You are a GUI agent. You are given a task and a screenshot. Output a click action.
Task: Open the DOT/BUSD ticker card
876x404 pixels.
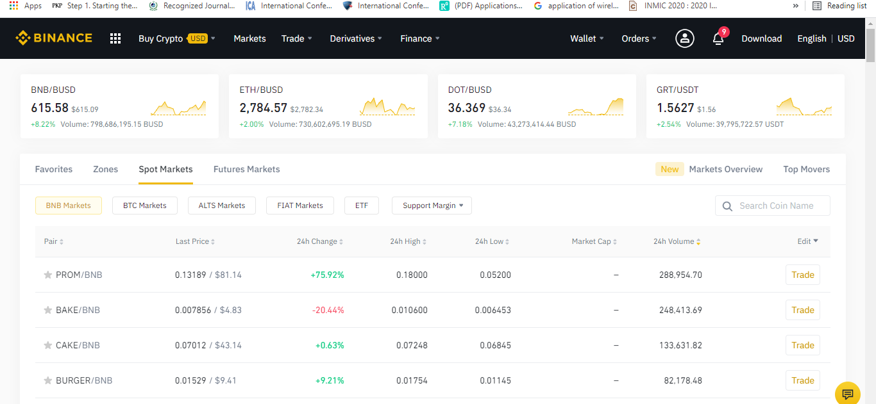537,106
